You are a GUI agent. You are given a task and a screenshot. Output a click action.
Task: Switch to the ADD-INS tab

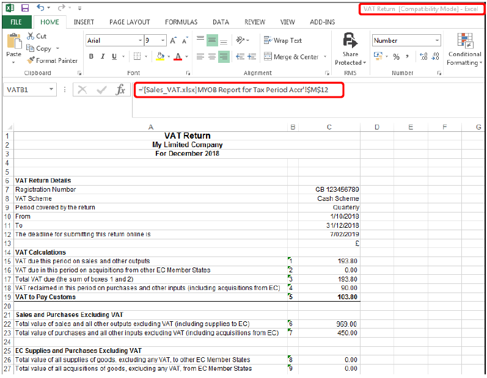[x=323, y=22]
